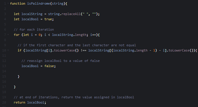Click line number 20 in gutter
198x107 pixels.
4,102
